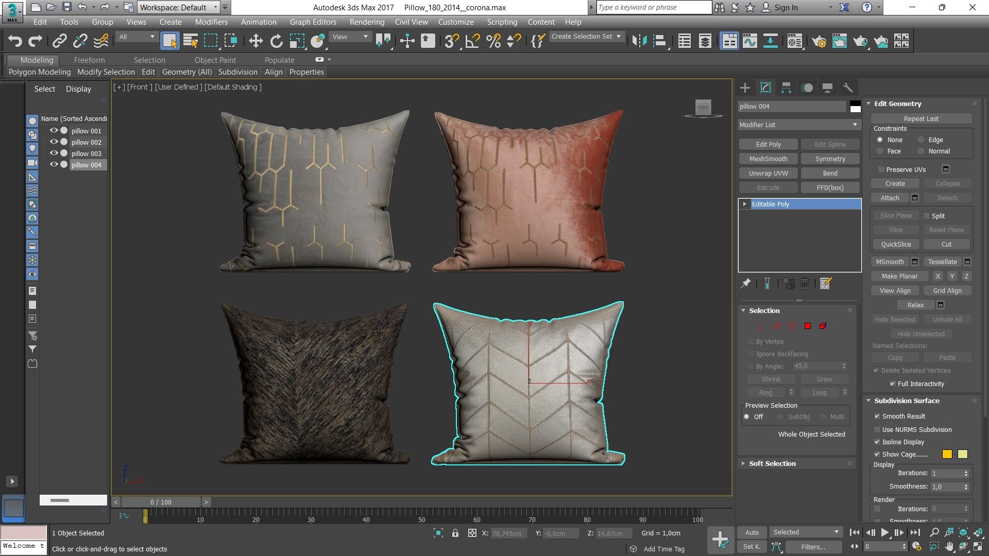Switch to the Create command panel
Image resolution: width=989 pixels, height=556 pixels.
click(745, 88)
